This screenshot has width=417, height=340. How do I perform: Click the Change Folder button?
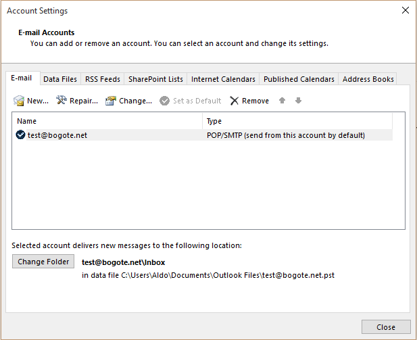43,262
